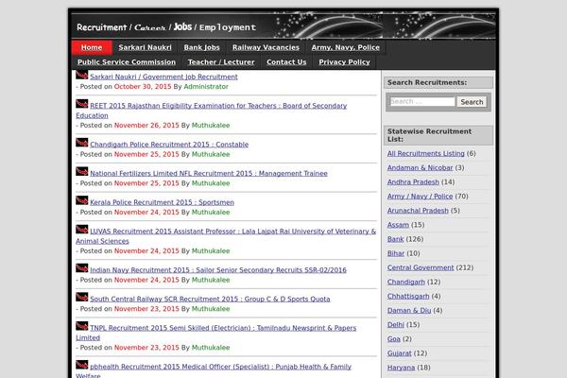This screenshot has height=378, width=567.
Task: Go to the Home menu tab
Action: [92, 47]
